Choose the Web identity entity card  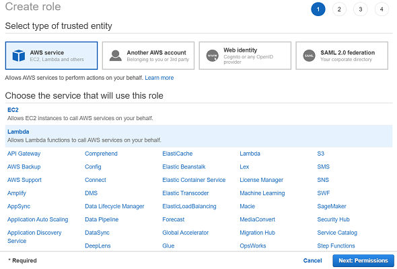[245, 56]
